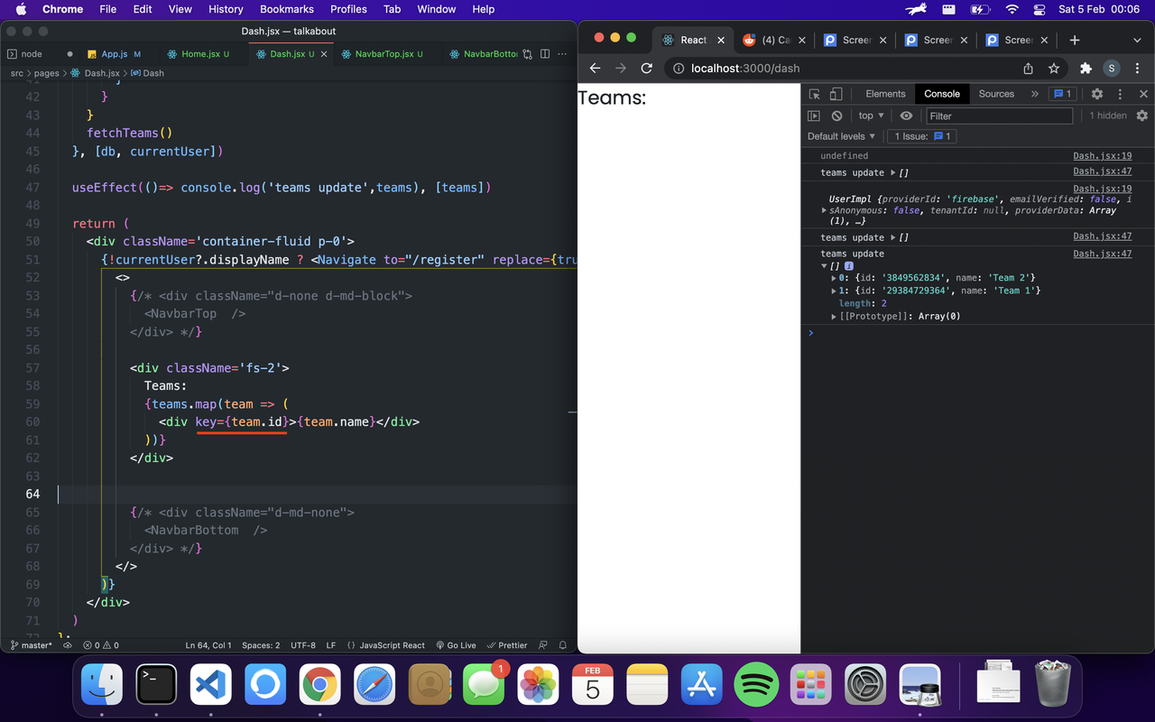The height and width of the screenshot is (722, 1155).
Task: Launch Spotify from the Dock
Action: 756,684
